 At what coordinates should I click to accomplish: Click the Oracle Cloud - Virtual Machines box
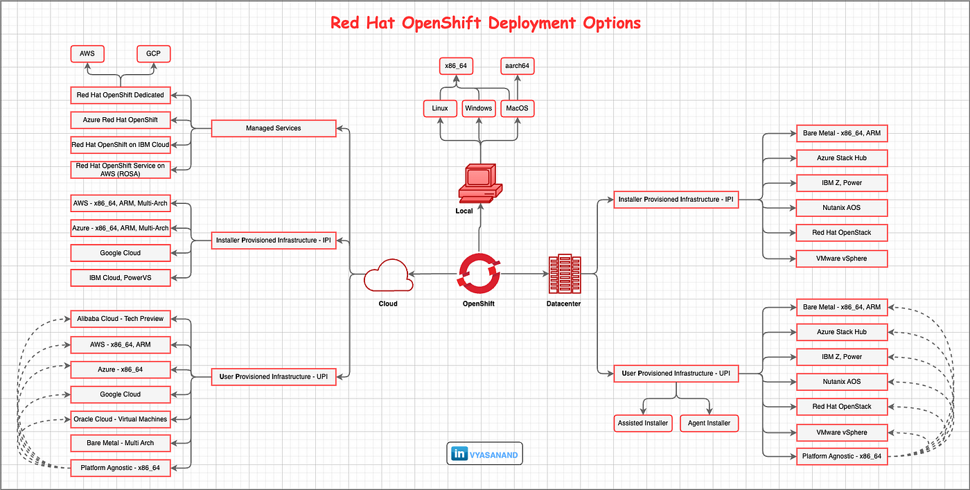(121, 419)
